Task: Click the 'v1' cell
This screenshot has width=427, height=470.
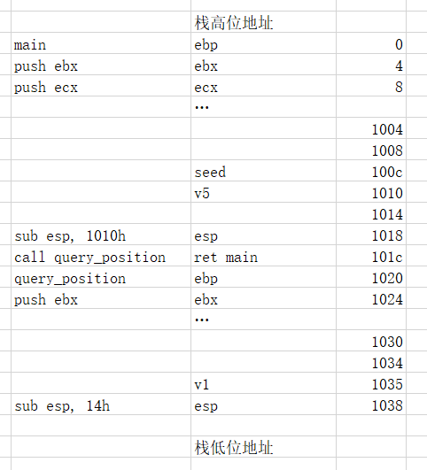Action: click(263, 383)
